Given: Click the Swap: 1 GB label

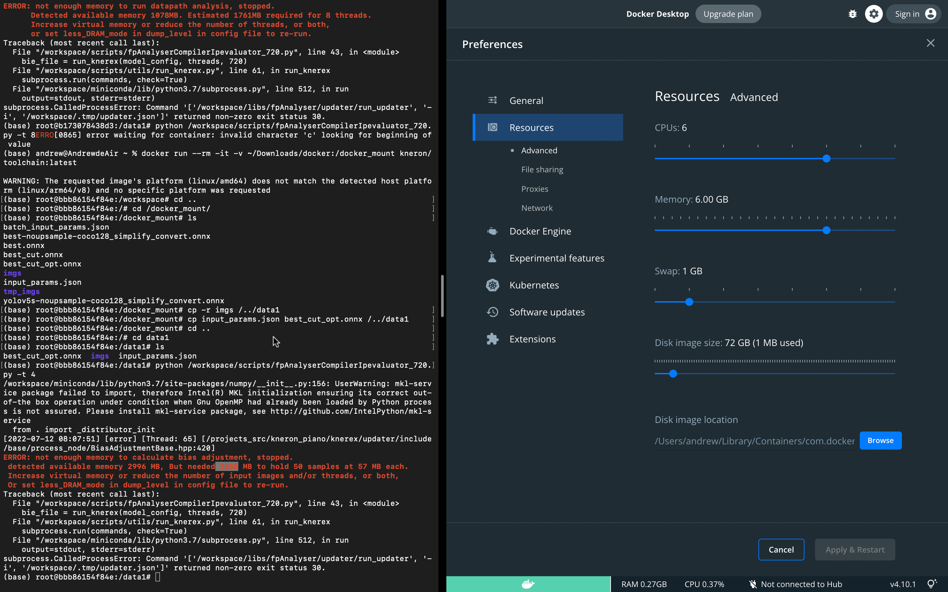Looking at the screenshot, I should [x=678, y=271].
